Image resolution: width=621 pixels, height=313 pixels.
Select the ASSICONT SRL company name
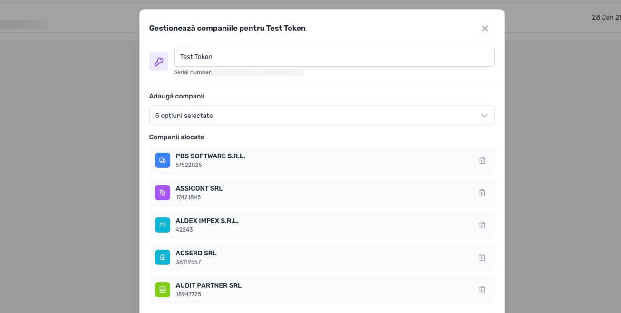coord(199,188)
